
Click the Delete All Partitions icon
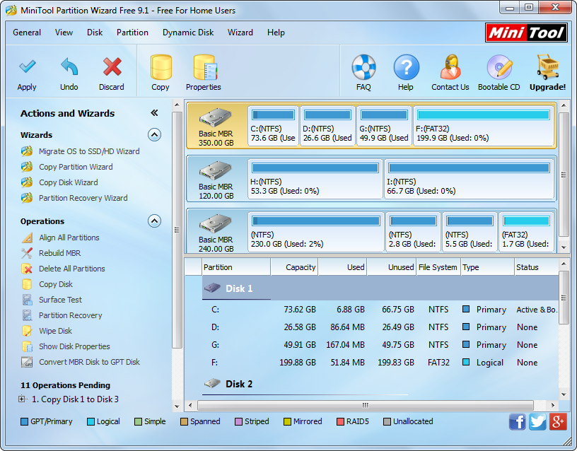click(x=27, y=269)
